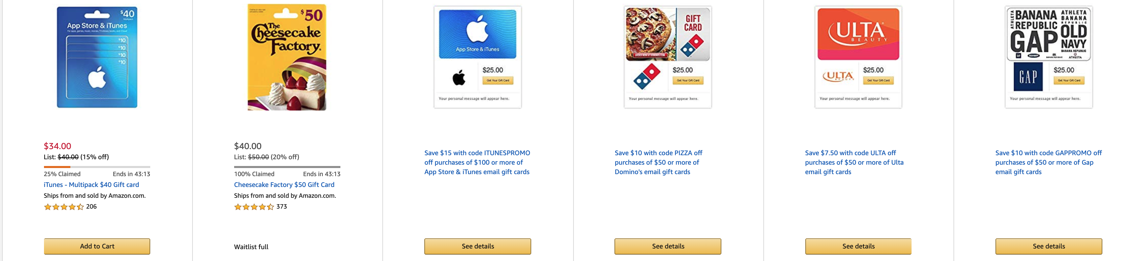The height and width of the screenshot is (261, 1122).
Task: Add the iTunes multipack to cart
Action: (97, 246)
